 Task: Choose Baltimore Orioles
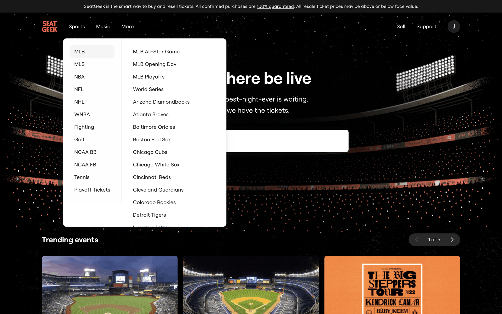tap(154, 127)
